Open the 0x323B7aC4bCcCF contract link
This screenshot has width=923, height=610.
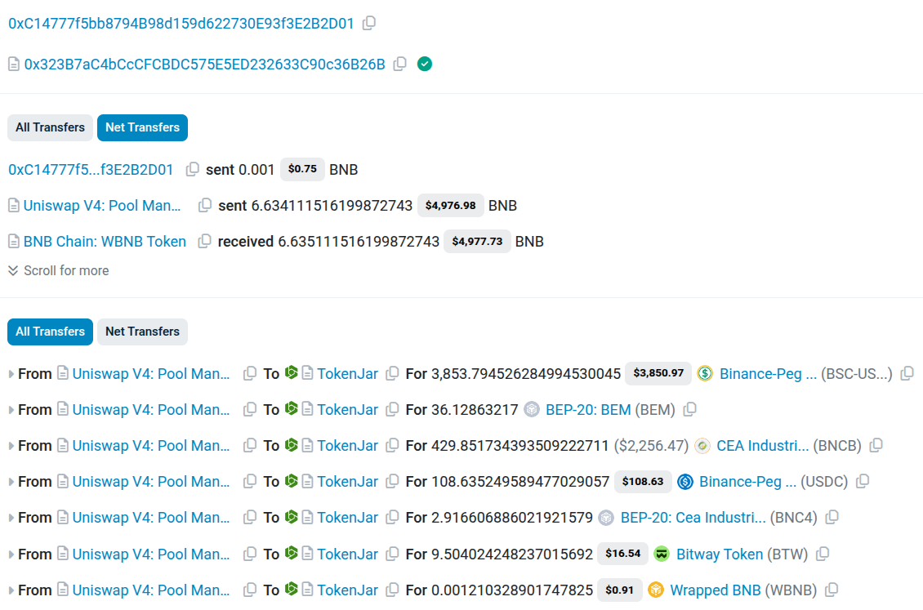click(x=204, y=65)
